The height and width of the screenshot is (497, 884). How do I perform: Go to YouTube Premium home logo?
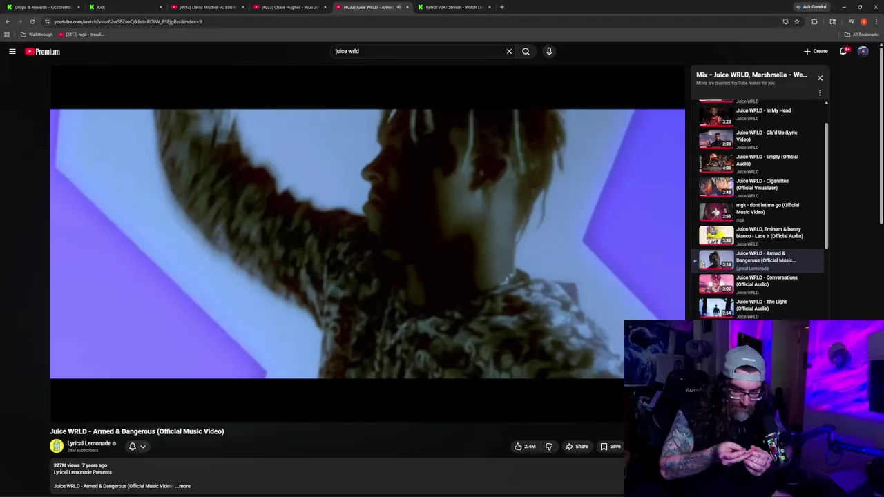pos(43,51)
